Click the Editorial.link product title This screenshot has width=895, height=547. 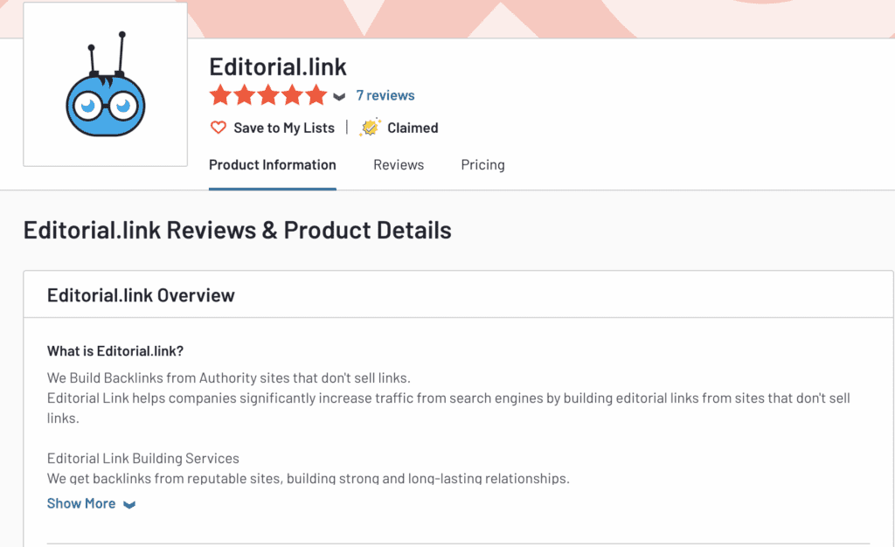[x=277, y=66]
